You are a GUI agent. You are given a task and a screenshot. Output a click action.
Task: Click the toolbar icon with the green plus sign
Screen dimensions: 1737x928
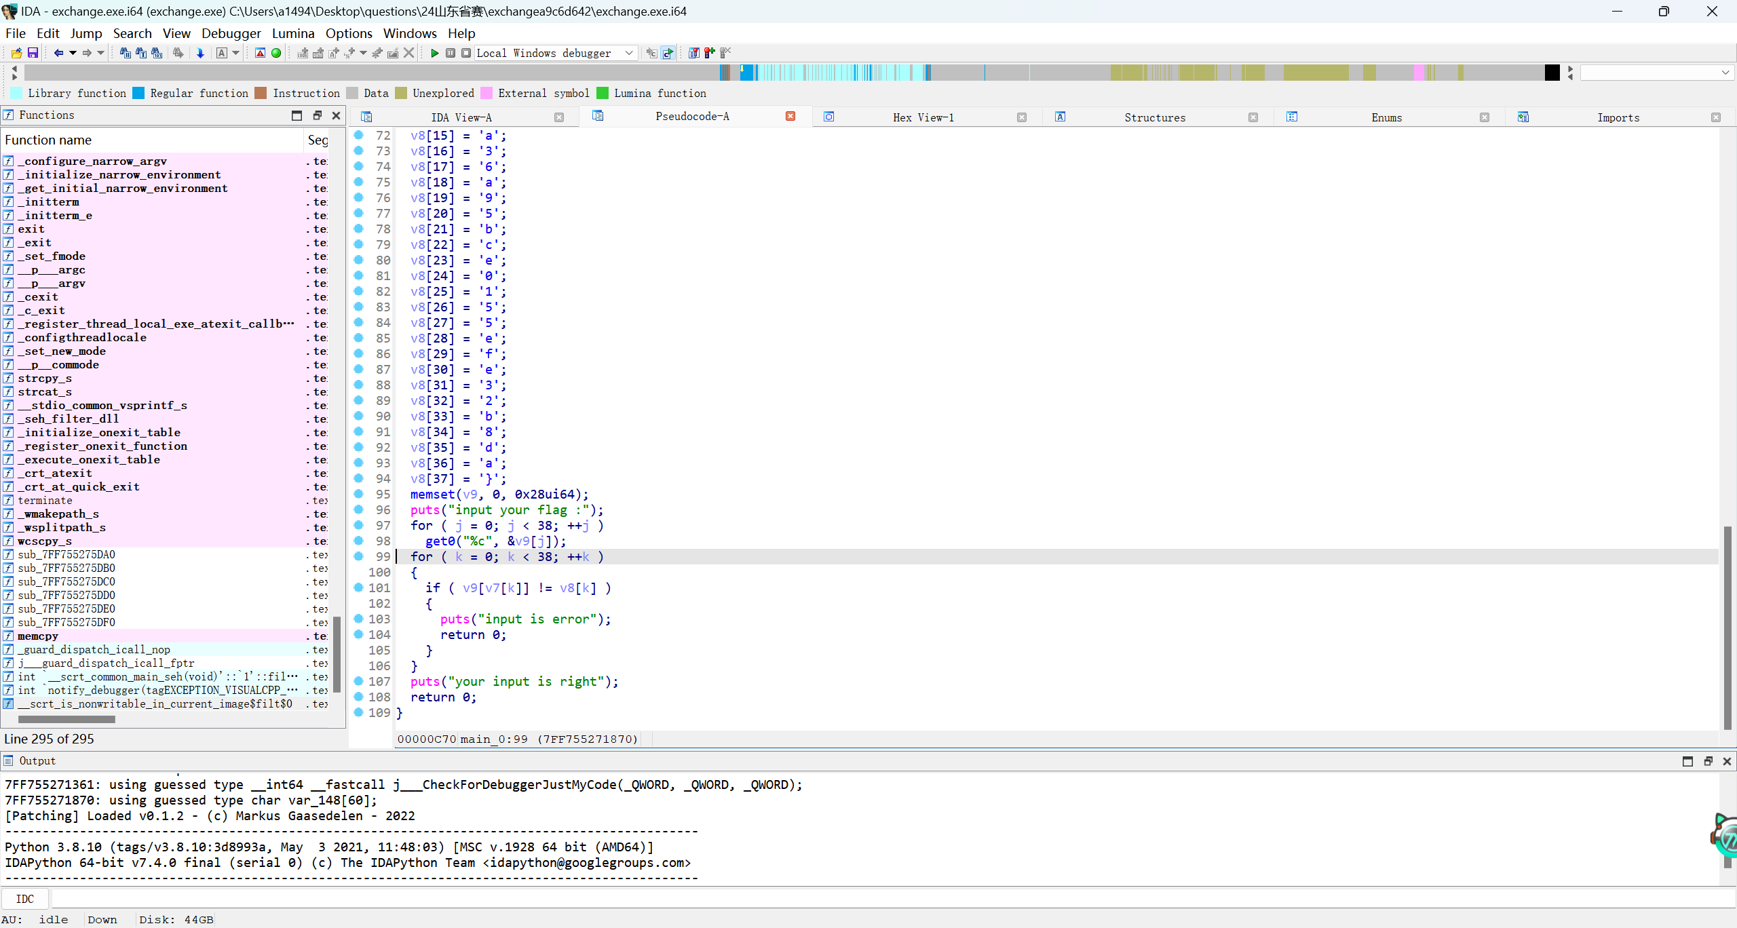(710, 53)
